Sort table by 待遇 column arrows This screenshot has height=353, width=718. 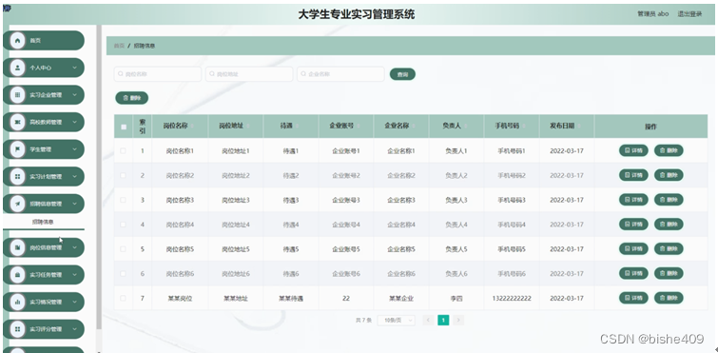pyautogui.click(x=297, y=126)
